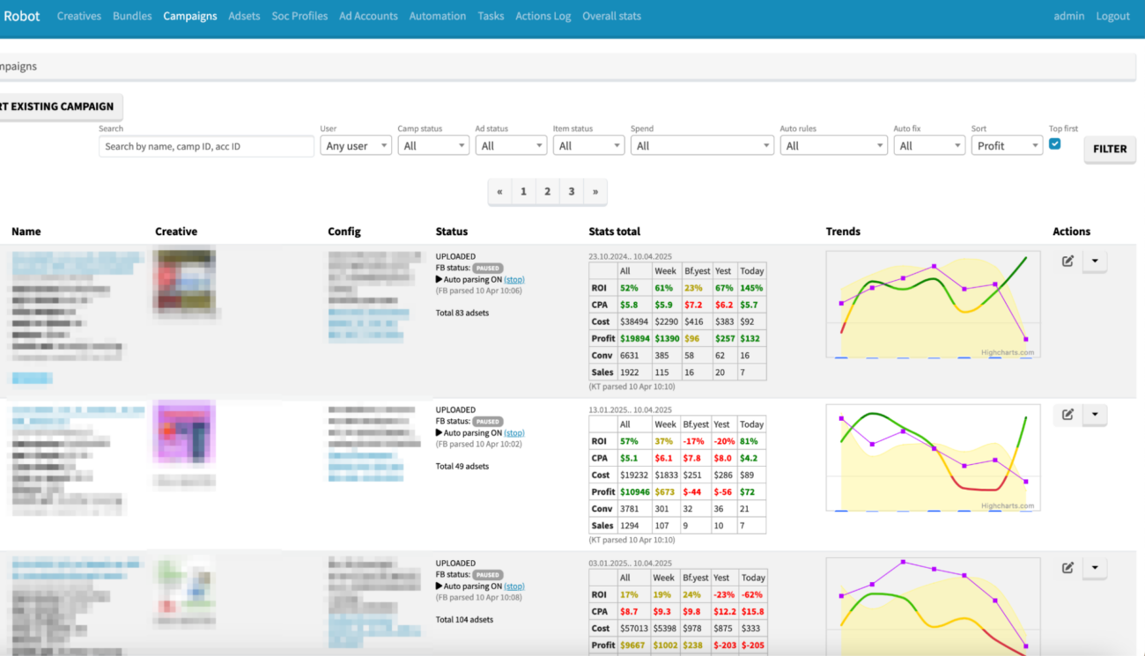Toggle the Top first checkbox
Viewport: 1145px width, 656px height.
point(1054,144)
